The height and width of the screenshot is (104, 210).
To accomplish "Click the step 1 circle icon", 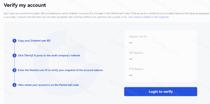I will 14,41.
